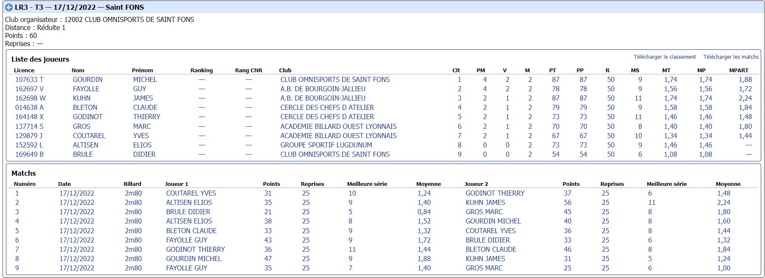Screen dimensions: 765x278
Task: Open player GOURDIN in the player list
Action: [88, 79]
